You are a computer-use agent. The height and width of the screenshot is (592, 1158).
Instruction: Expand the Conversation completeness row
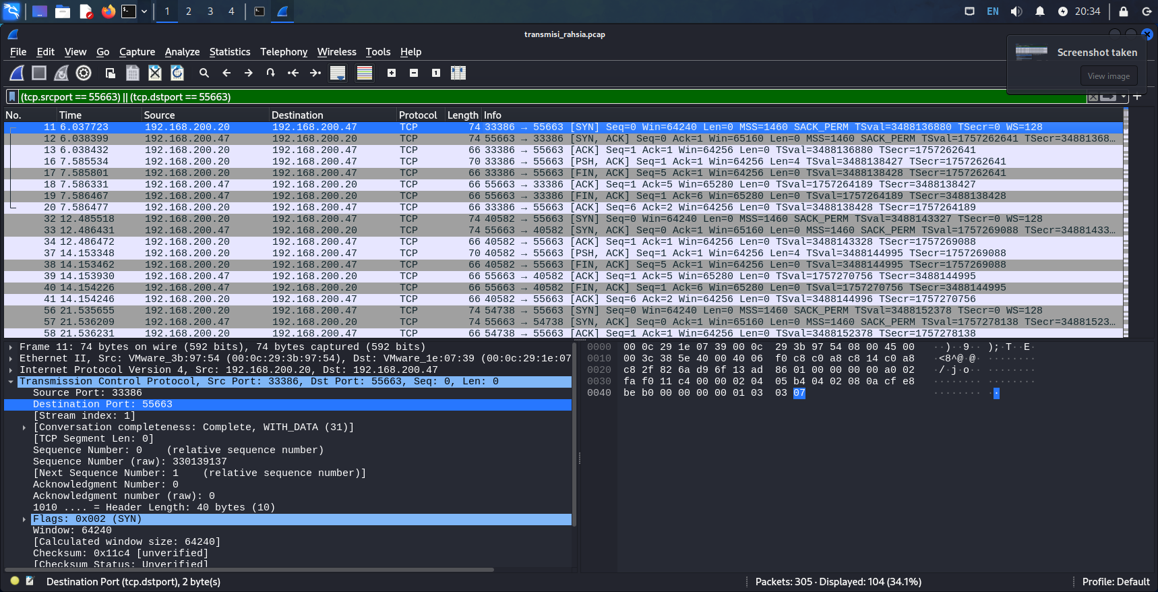point(24,427)
